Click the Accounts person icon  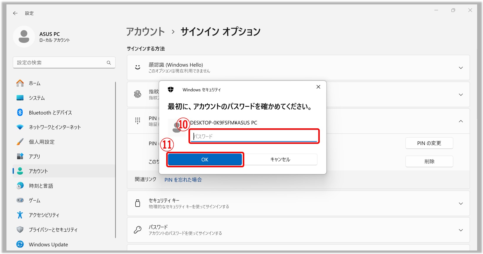20,171
